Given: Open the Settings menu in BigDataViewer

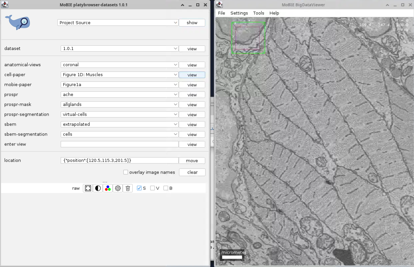Looking at the screenshot, I should pyautogui.click(x=239, y=13).
